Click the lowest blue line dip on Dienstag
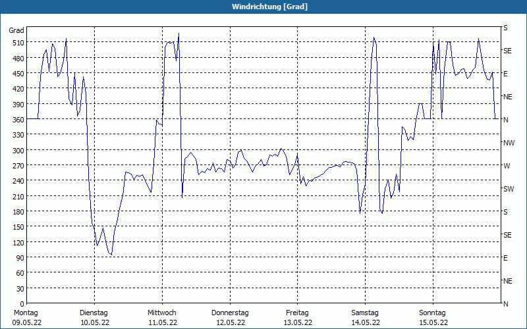 coord(111,255)
